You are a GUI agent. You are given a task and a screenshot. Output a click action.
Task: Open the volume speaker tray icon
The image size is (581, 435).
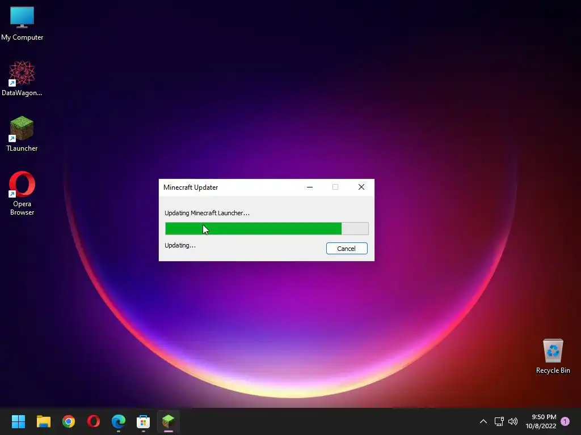coord(513,421)
